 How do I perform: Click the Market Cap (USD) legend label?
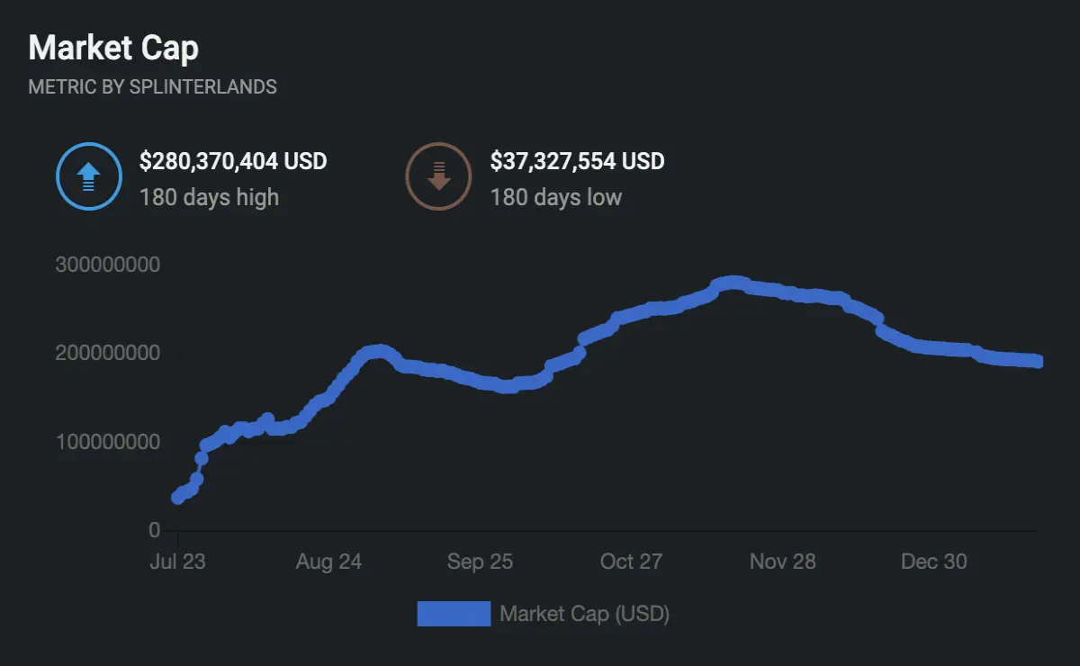click(x=585, y=614)
